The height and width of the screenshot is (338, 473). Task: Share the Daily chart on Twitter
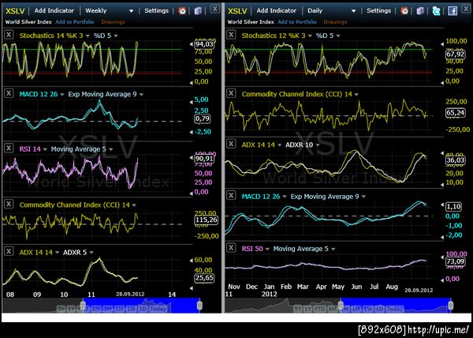point(436,11)
